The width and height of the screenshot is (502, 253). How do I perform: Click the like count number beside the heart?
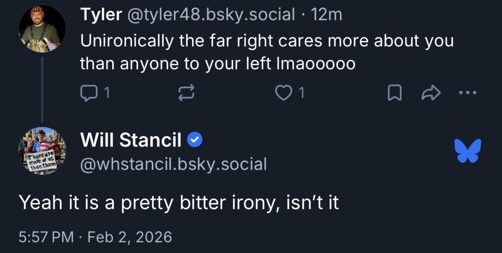pos(301,93)
